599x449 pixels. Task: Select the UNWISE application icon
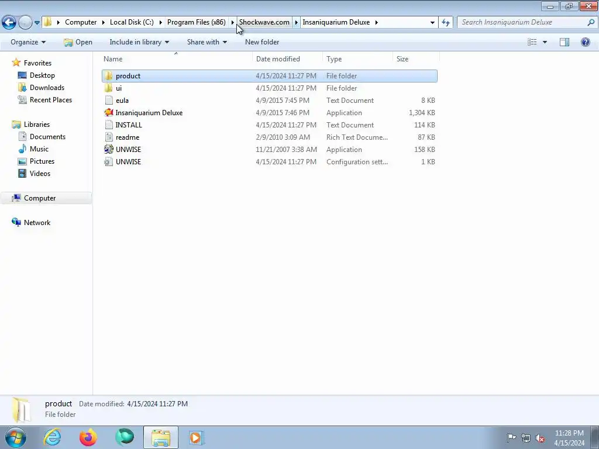[108, 149]
